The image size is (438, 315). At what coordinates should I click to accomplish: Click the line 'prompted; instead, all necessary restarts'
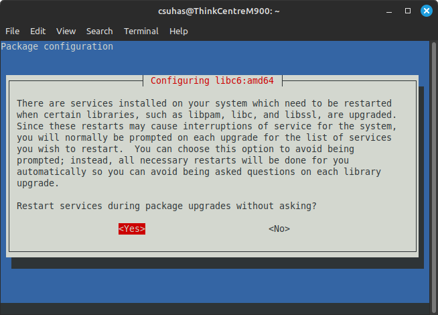pos(183,160)
